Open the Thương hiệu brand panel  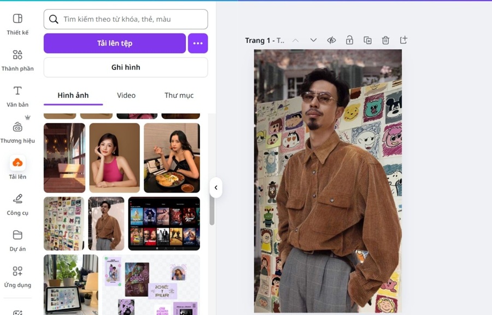point(17,132)
